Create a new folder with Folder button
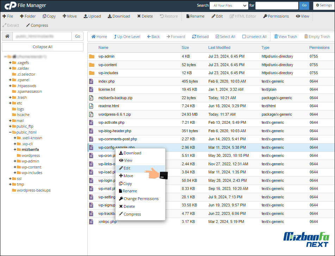The width and height of the screenshot is (335, 256). click(28, 16)
